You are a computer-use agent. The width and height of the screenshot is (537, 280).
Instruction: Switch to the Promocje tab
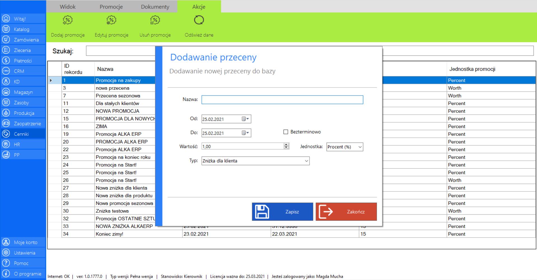click(x=111, y=7)
